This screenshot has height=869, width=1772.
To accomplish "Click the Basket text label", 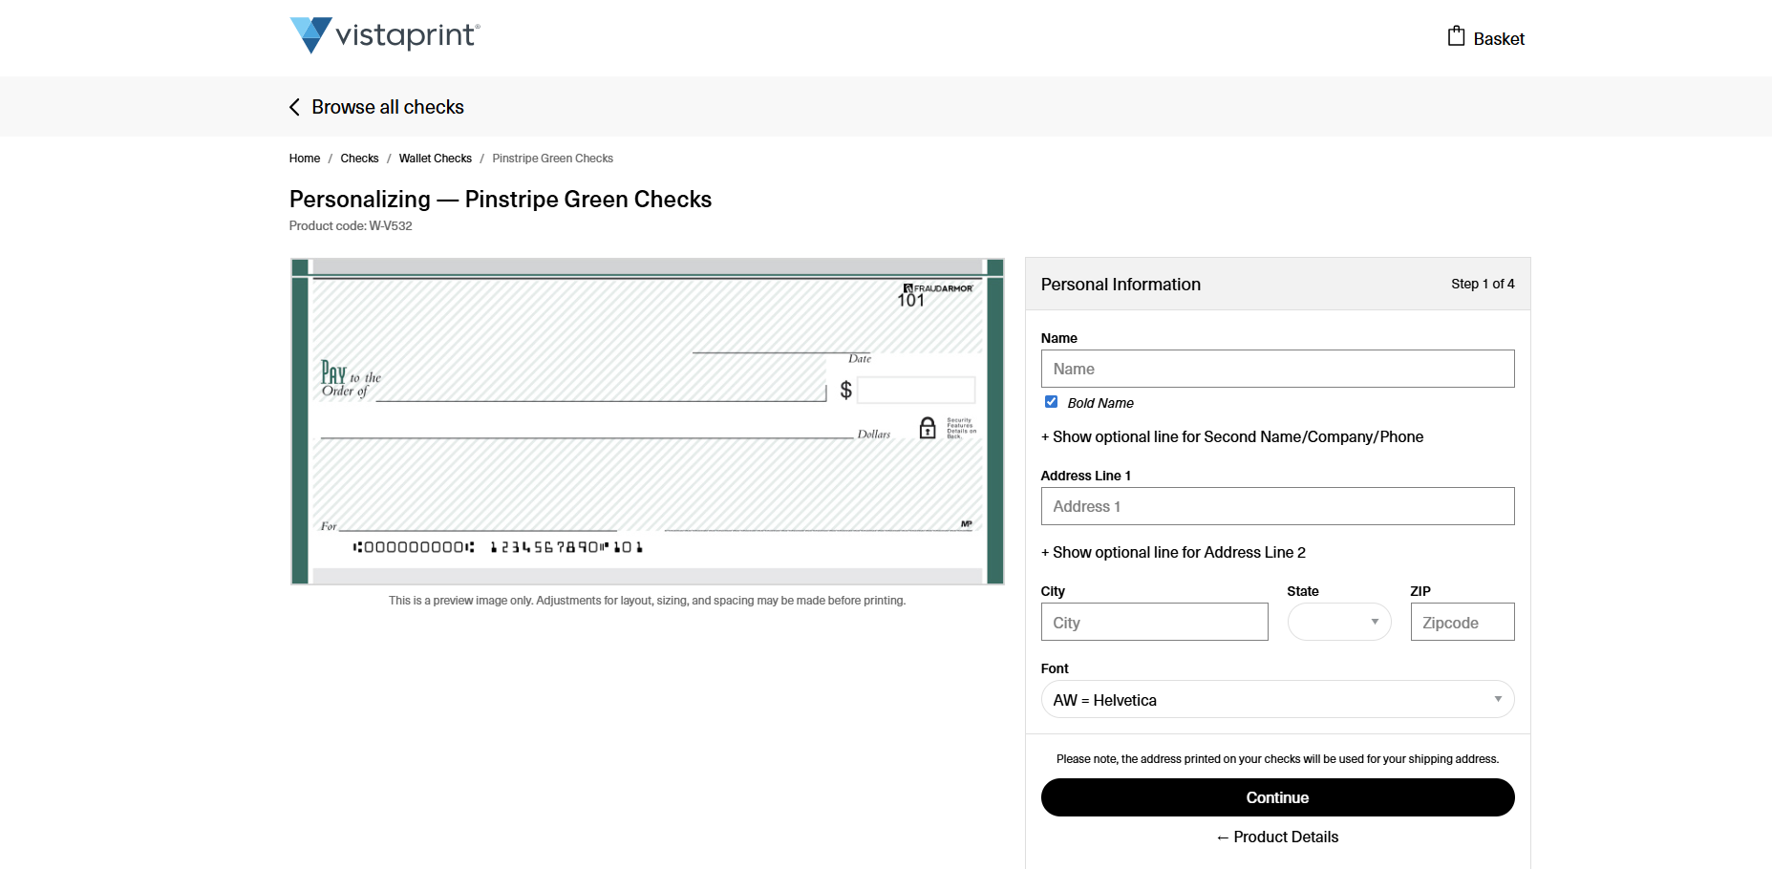I will coord(1499,39).
